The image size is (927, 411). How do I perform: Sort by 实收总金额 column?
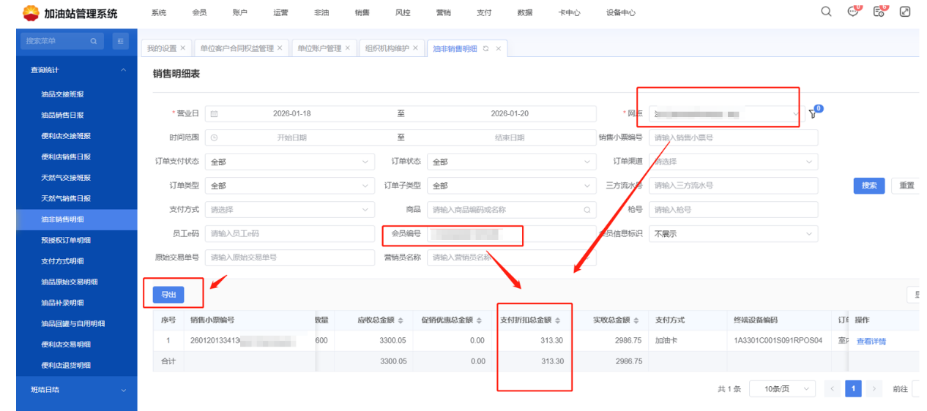[x=636, y=320]
